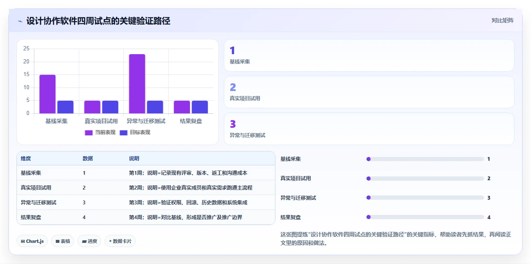Screen dimensions: 531x264
Task: Click the purple 结果复盘 bar in chart
Action: click(182, 107)
